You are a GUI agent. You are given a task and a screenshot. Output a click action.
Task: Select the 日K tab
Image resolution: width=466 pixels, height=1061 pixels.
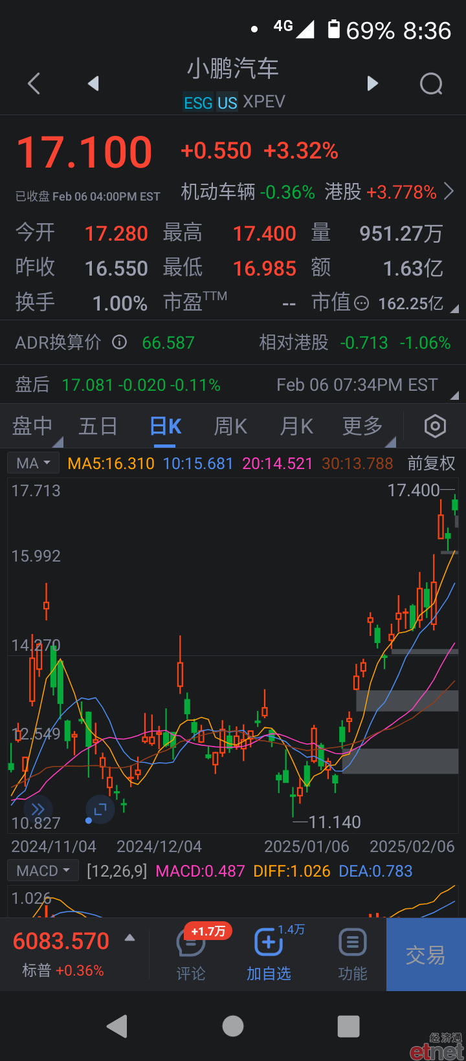click(x=165, y=426)
